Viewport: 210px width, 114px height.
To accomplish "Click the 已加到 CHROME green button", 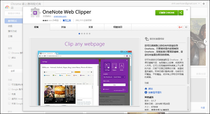I will (x=167, y=13).
